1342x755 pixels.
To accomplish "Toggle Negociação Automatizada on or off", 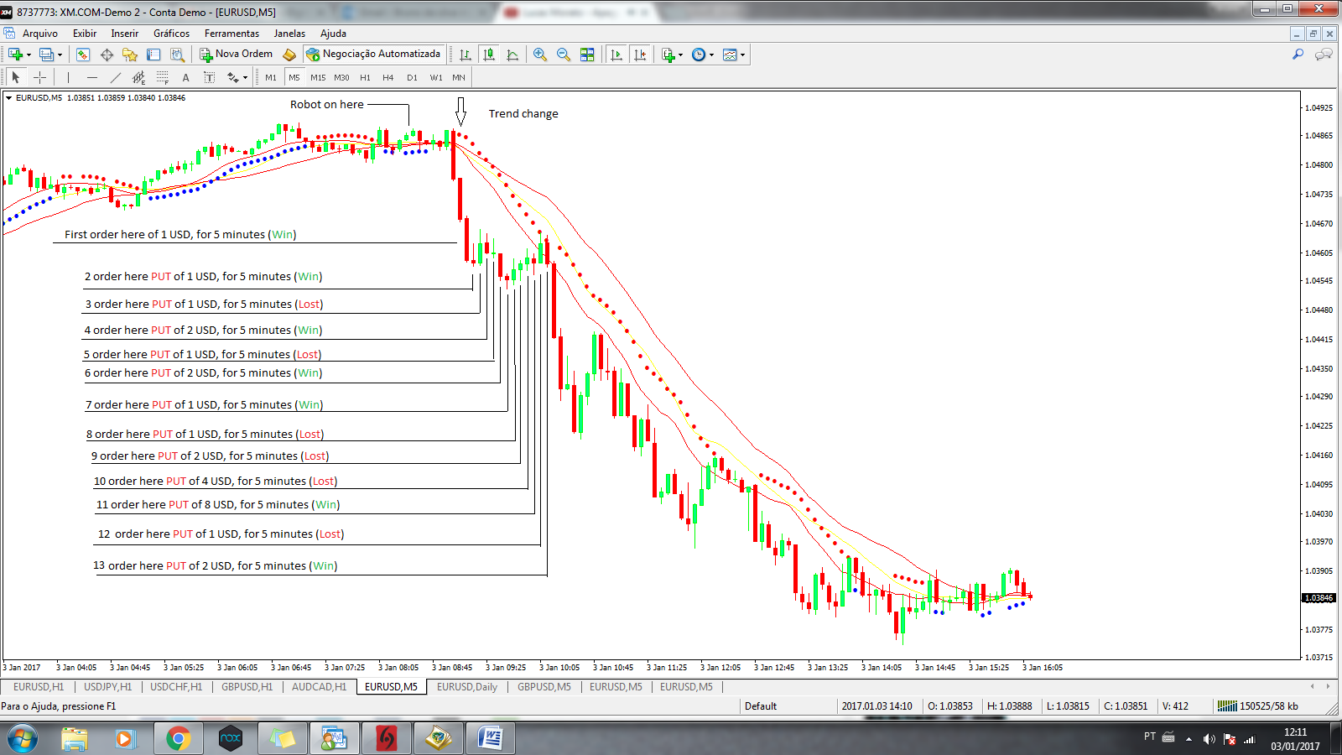I will click(x=373, y=55).
